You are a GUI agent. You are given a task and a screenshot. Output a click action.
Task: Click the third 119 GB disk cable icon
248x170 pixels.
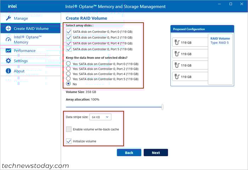pyautogui.click(x=177, y=65)
